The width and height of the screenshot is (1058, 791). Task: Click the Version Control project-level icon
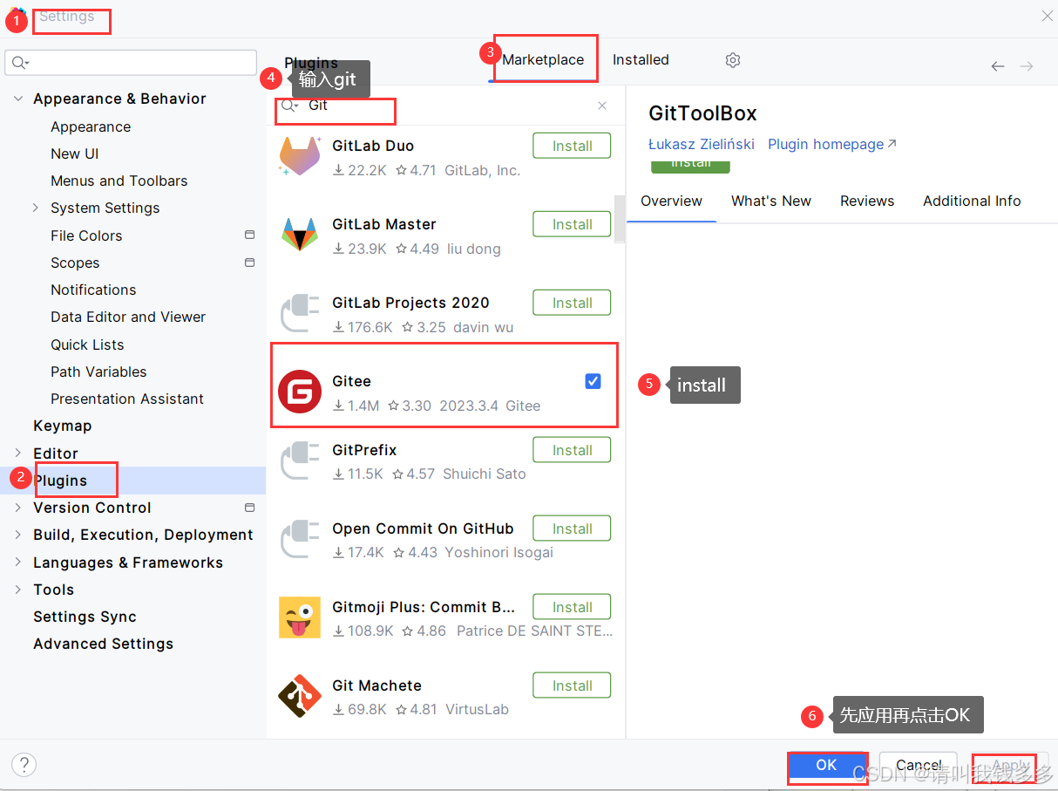coord(249,508)
